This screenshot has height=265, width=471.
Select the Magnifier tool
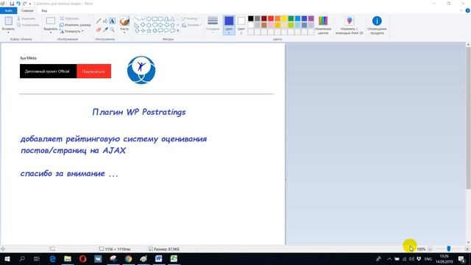tap(112, 29)
